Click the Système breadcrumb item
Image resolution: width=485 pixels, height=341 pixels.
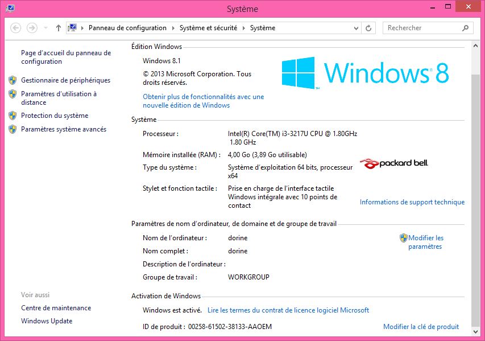coord(263,28)
